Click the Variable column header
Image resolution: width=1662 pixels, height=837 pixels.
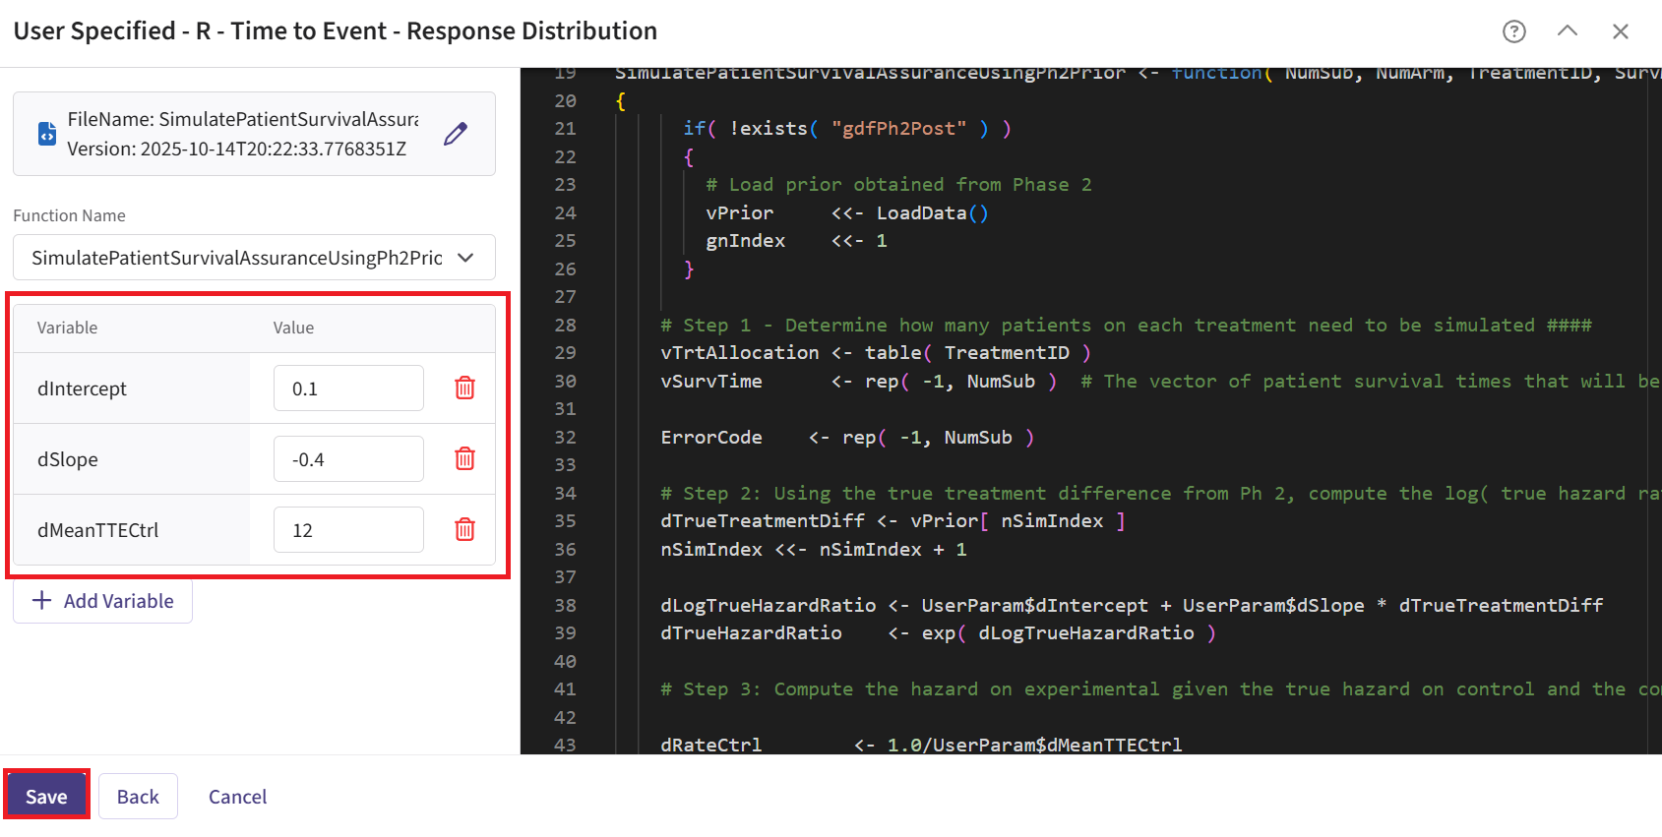point(68,328)
